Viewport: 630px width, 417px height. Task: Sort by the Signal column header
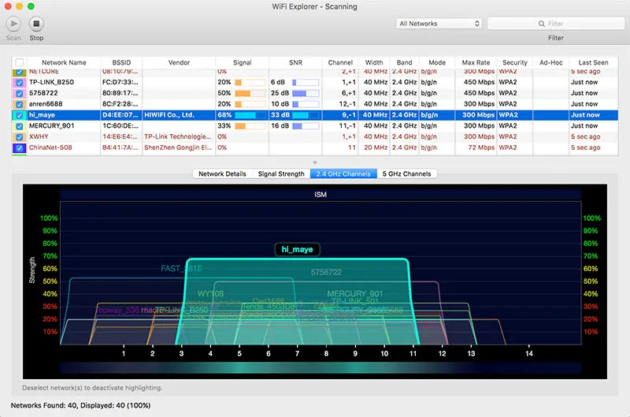243,62
